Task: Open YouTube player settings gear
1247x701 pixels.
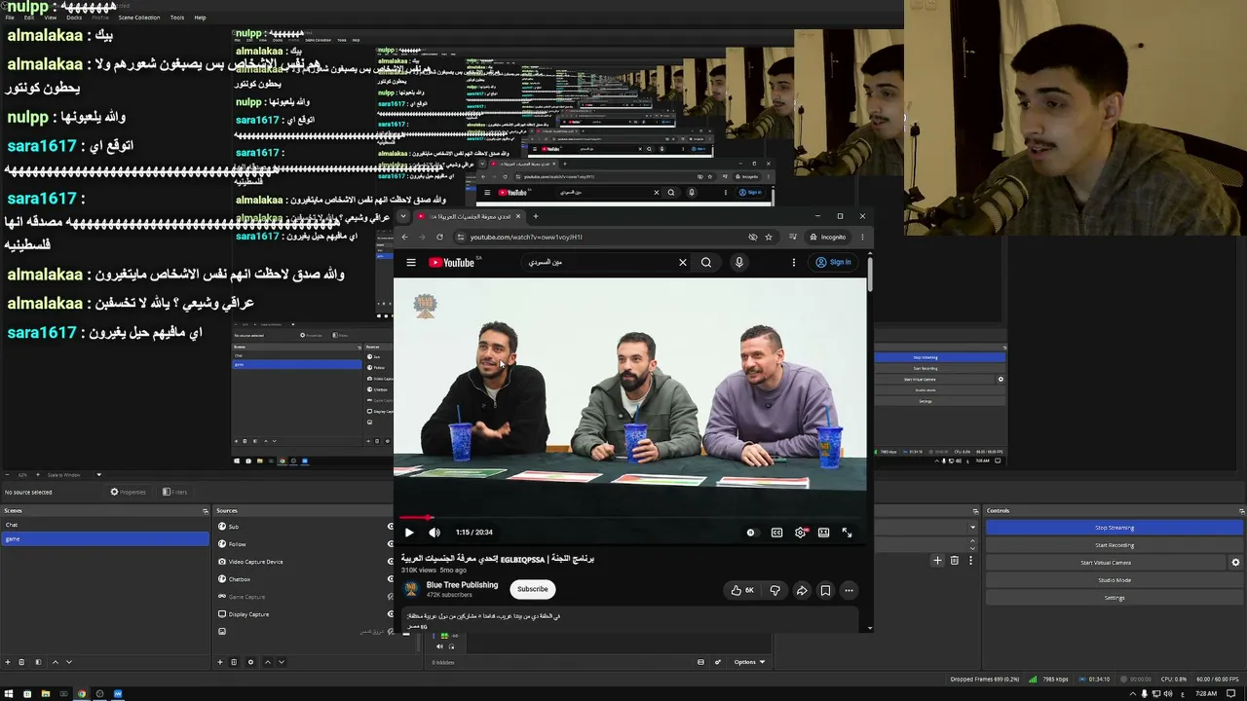Action: (x=801, y=533)
